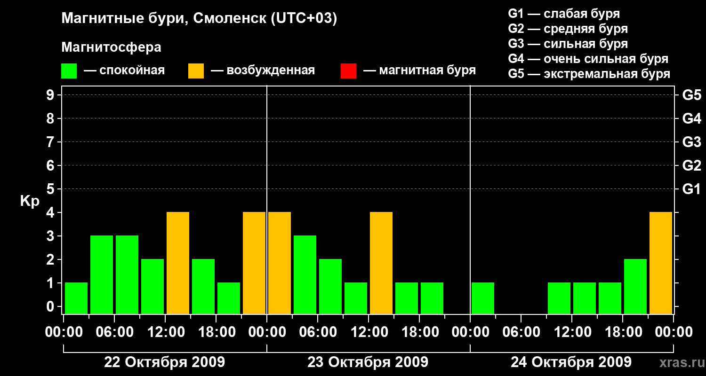Click the 22 October 00:00–03:00 green bar

(76, 298)
